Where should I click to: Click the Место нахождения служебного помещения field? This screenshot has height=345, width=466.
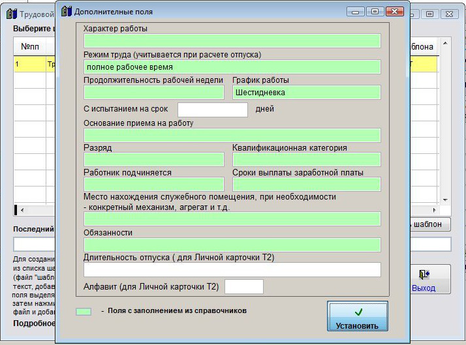[232, 219]
